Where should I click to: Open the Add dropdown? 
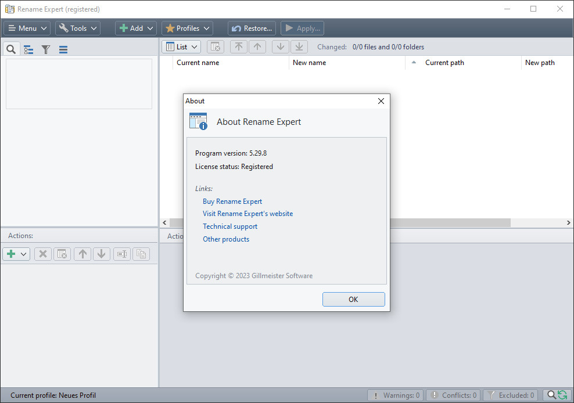click(x=136, y=28)
